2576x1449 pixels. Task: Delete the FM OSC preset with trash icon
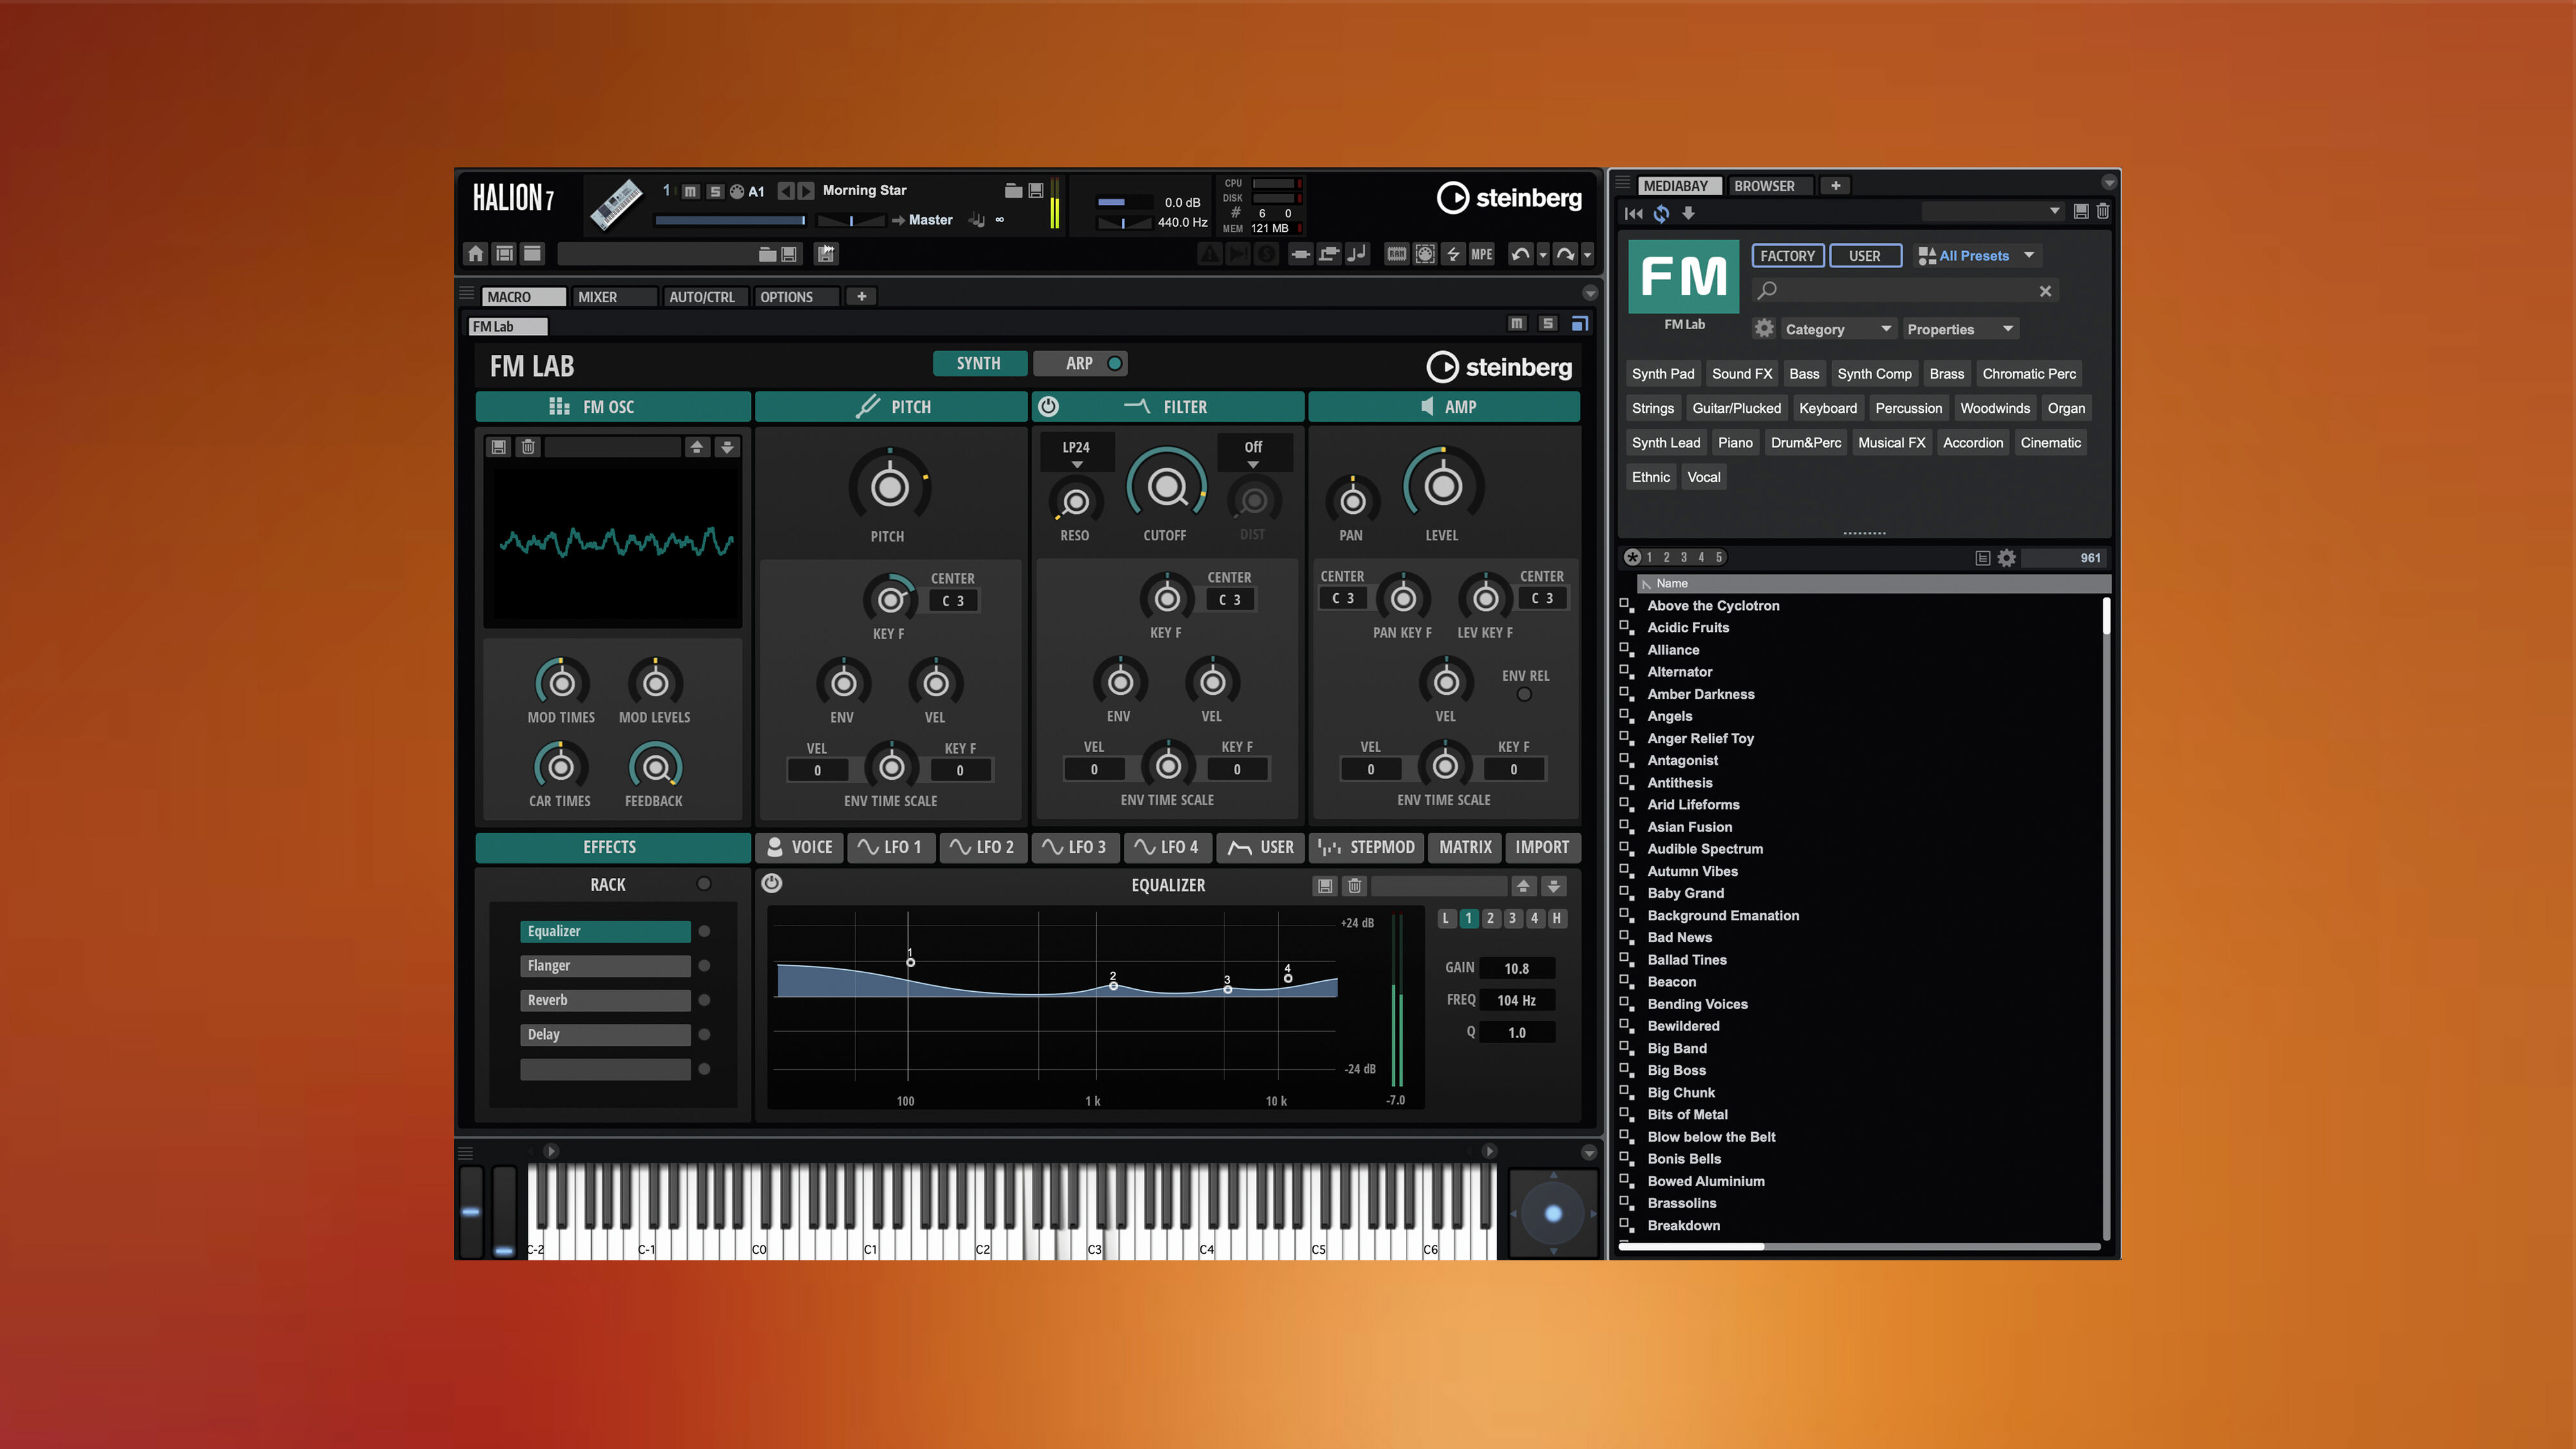(x=528, y=447)
